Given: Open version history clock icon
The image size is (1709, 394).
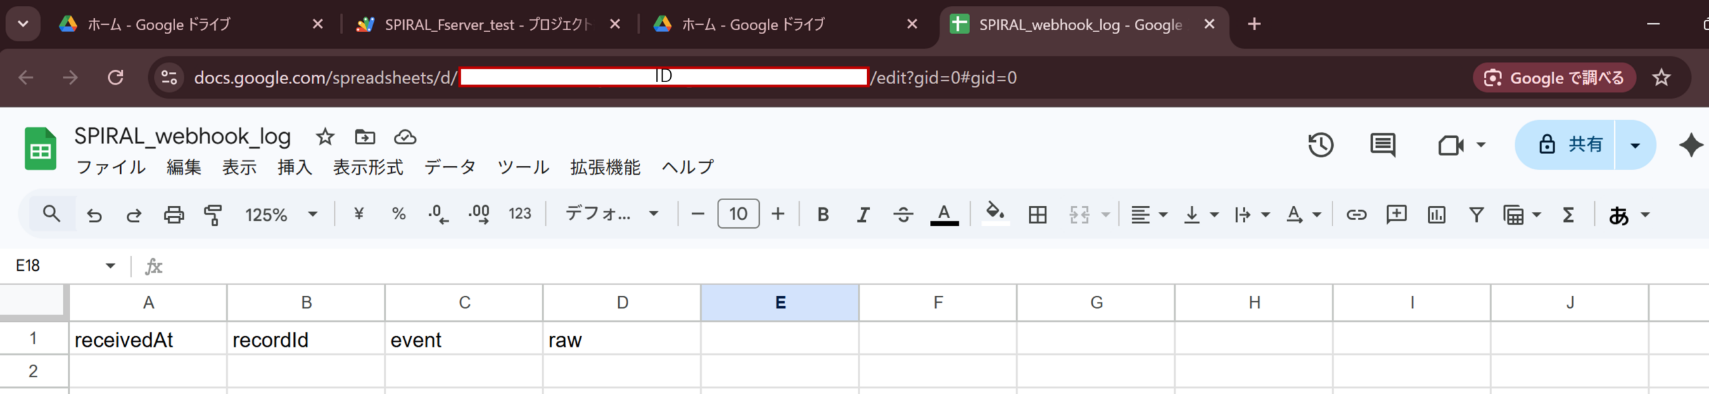Looking at the screenshot, I should coord(1320,145).
